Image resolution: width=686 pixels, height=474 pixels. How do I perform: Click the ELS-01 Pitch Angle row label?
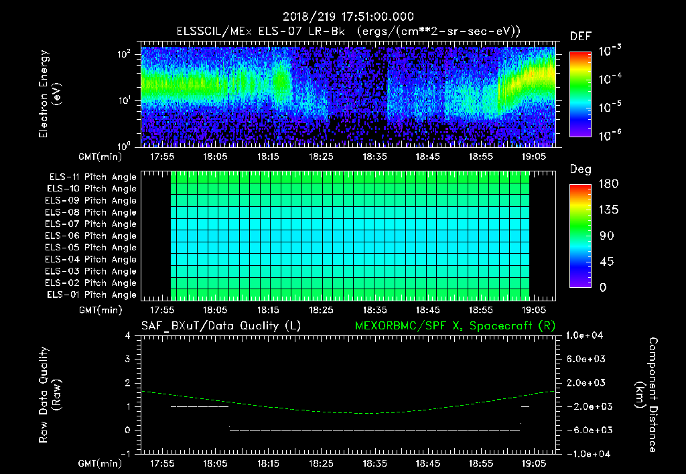coord(91,295)
